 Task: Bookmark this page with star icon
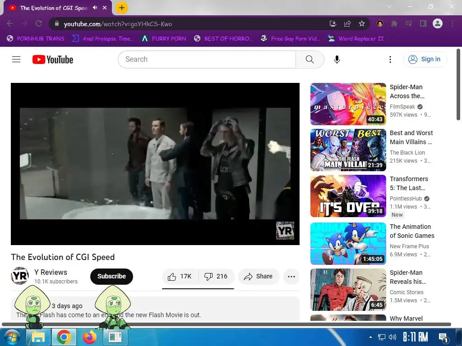tap(362, 23)
